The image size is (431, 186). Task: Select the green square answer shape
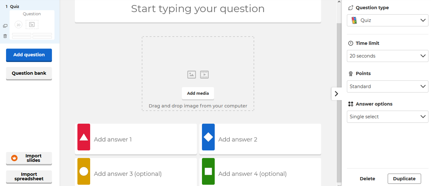pyautogui.click(x=208, y=171)
